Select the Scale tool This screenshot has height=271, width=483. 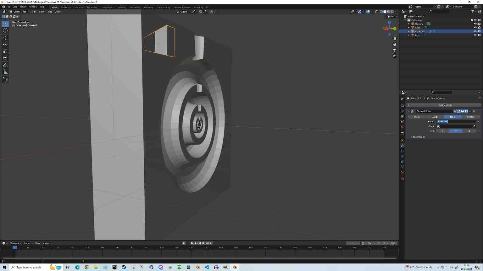click(5, 51)
